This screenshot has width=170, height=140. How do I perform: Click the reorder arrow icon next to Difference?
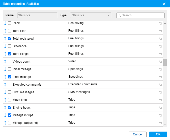(5, 46)
